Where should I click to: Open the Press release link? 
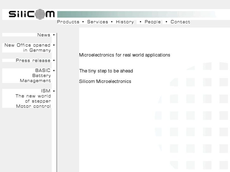(33, 61)
